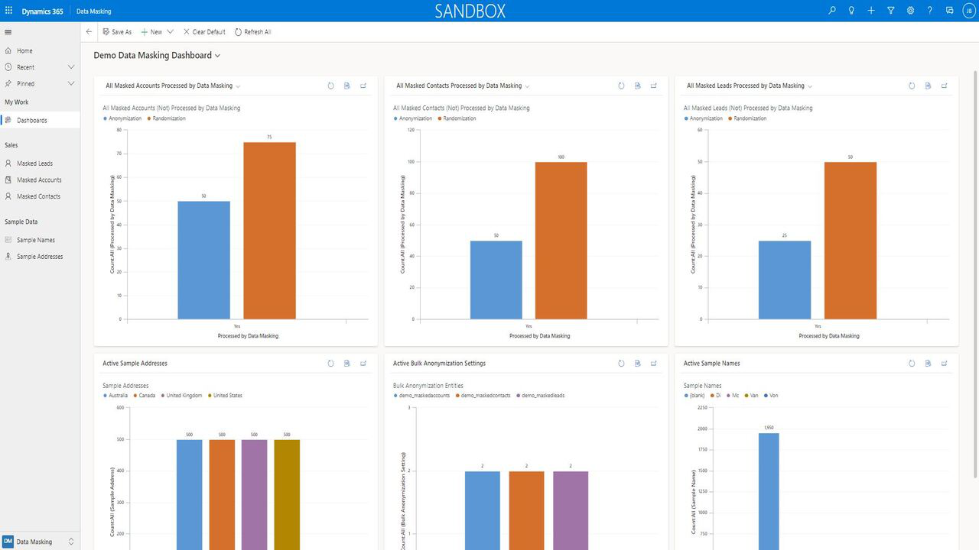Image resolution: width=979 pixels, height=550 pixels.
Task: Expand the Recent section in sidebar
Action: [x=71, y=67]
